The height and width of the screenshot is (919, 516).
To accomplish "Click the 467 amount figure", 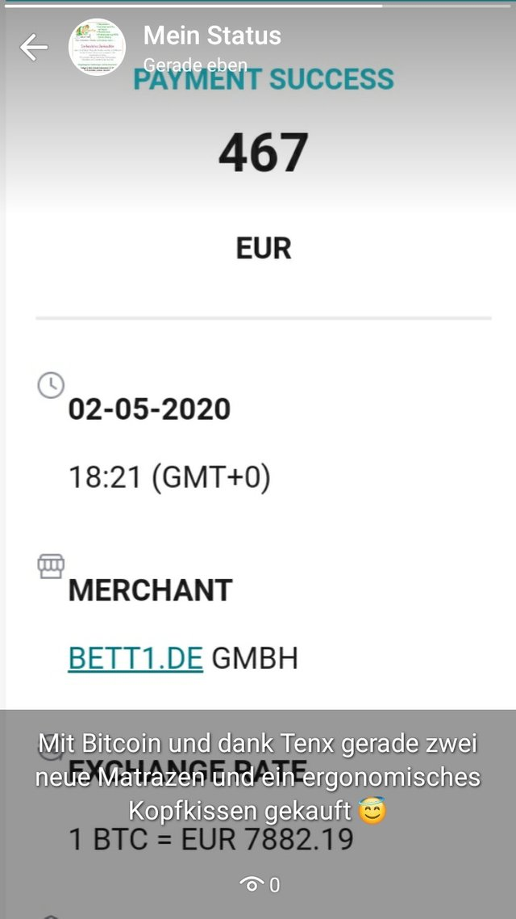I will [x=264, y=153].
